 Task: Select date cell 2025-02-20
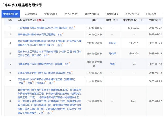point(155,43)
